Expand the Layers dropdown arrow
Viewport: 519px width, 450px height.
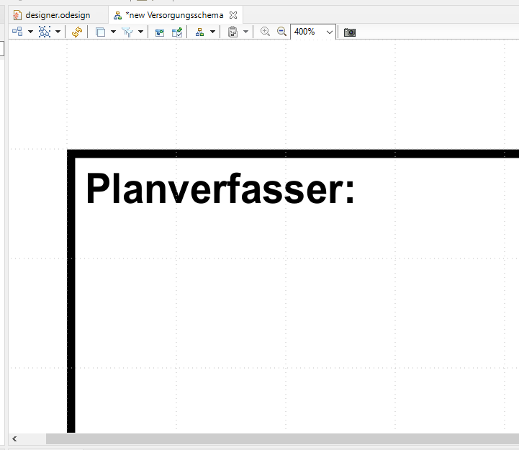(113, 32)
